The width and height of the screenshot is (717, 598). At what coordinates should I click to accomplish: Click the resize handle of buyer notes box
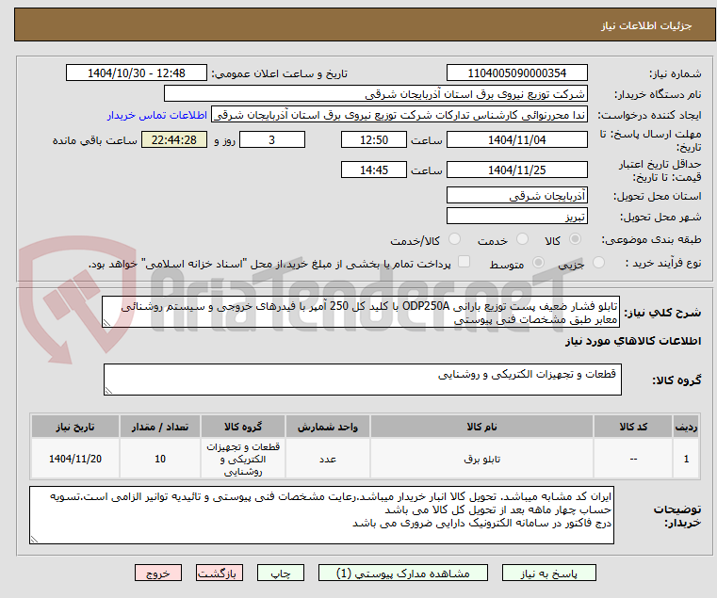click(34, 540)
